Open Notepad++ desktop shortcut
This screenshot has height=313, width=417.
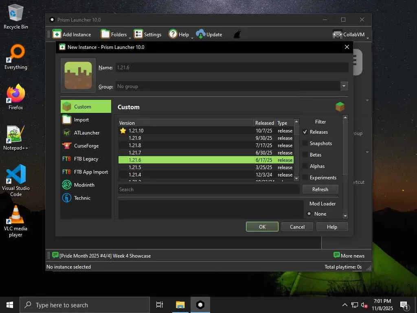(x=16, y=138)
